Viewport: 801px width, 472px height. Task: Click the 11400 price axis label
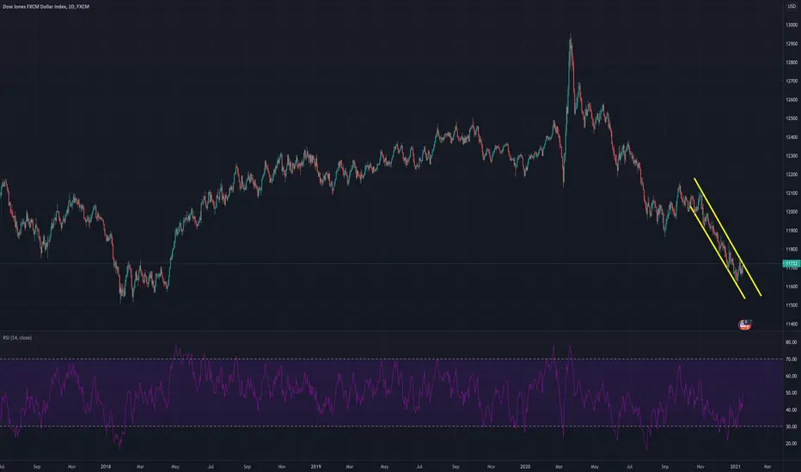coord(792,324)
